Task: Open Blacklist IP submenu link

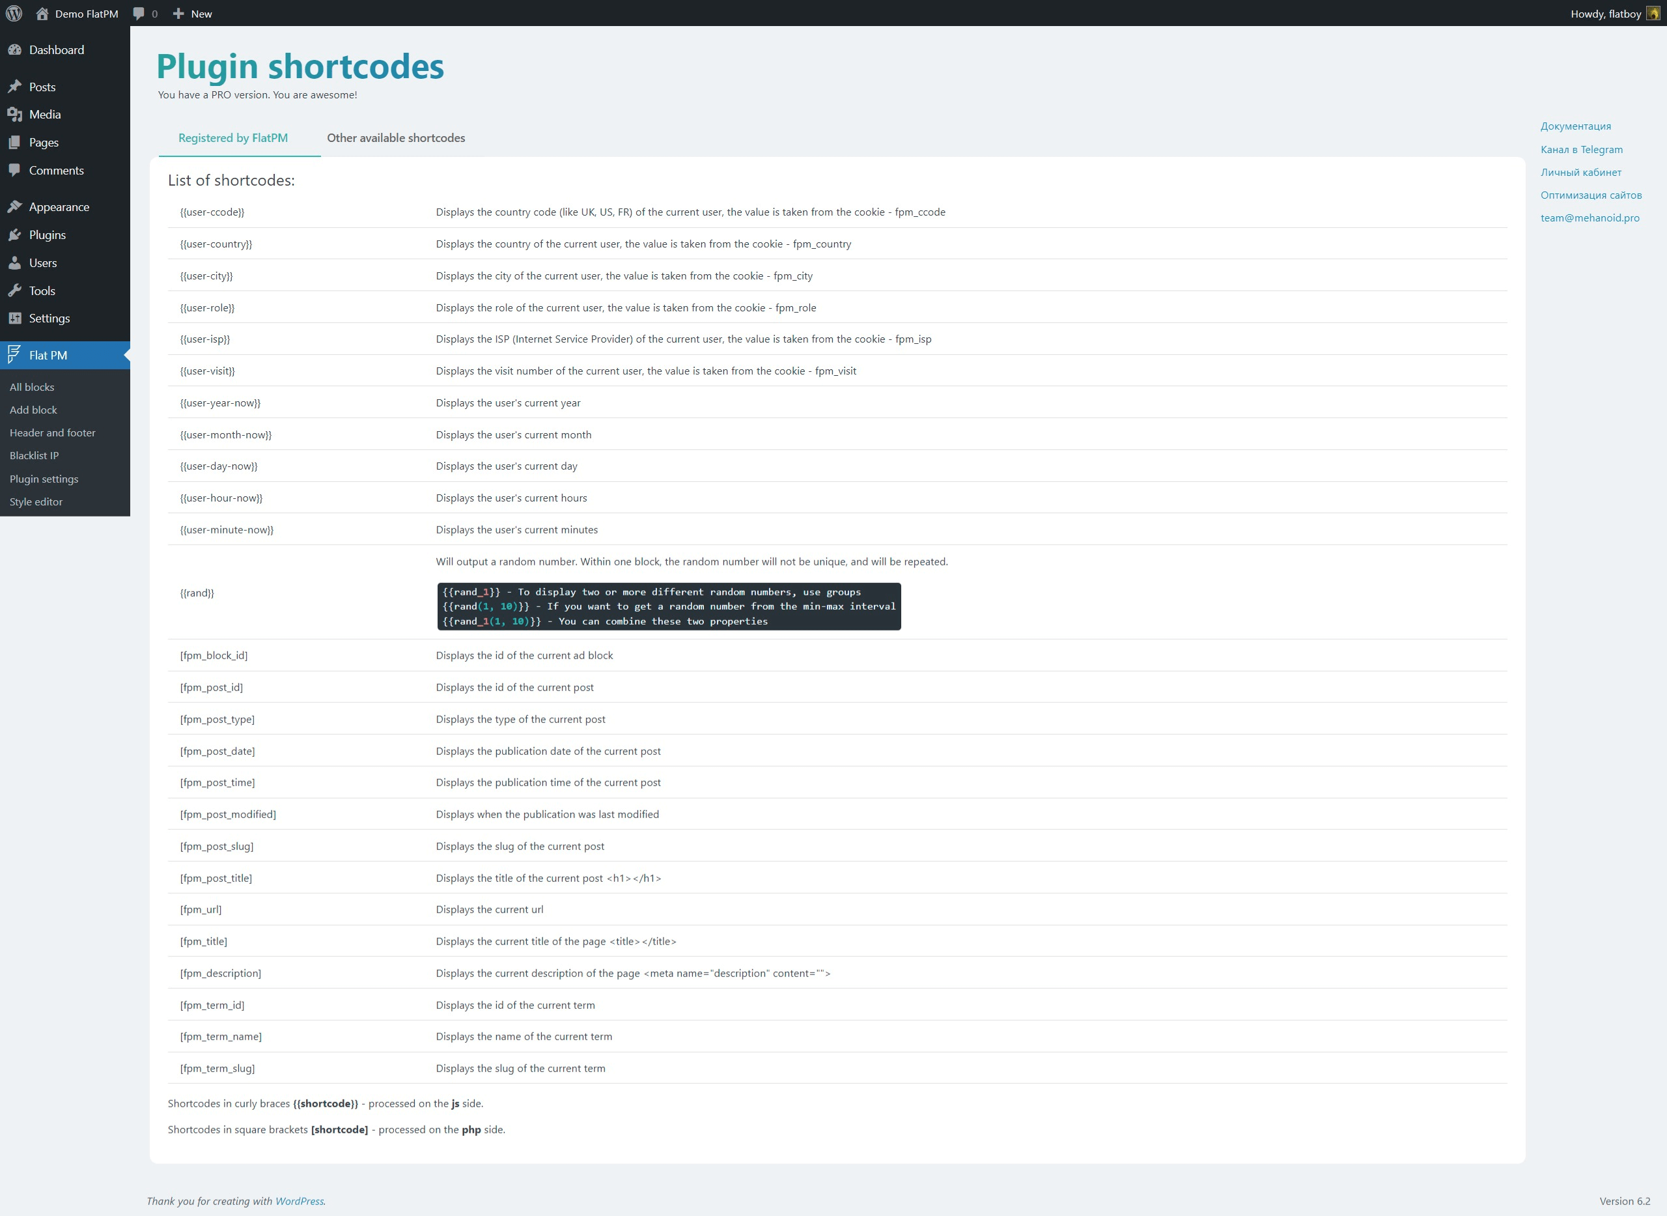Action: 34,456
